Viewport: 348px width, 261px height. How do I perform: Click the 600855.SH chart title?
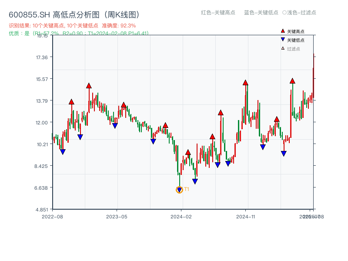point(74,15)
